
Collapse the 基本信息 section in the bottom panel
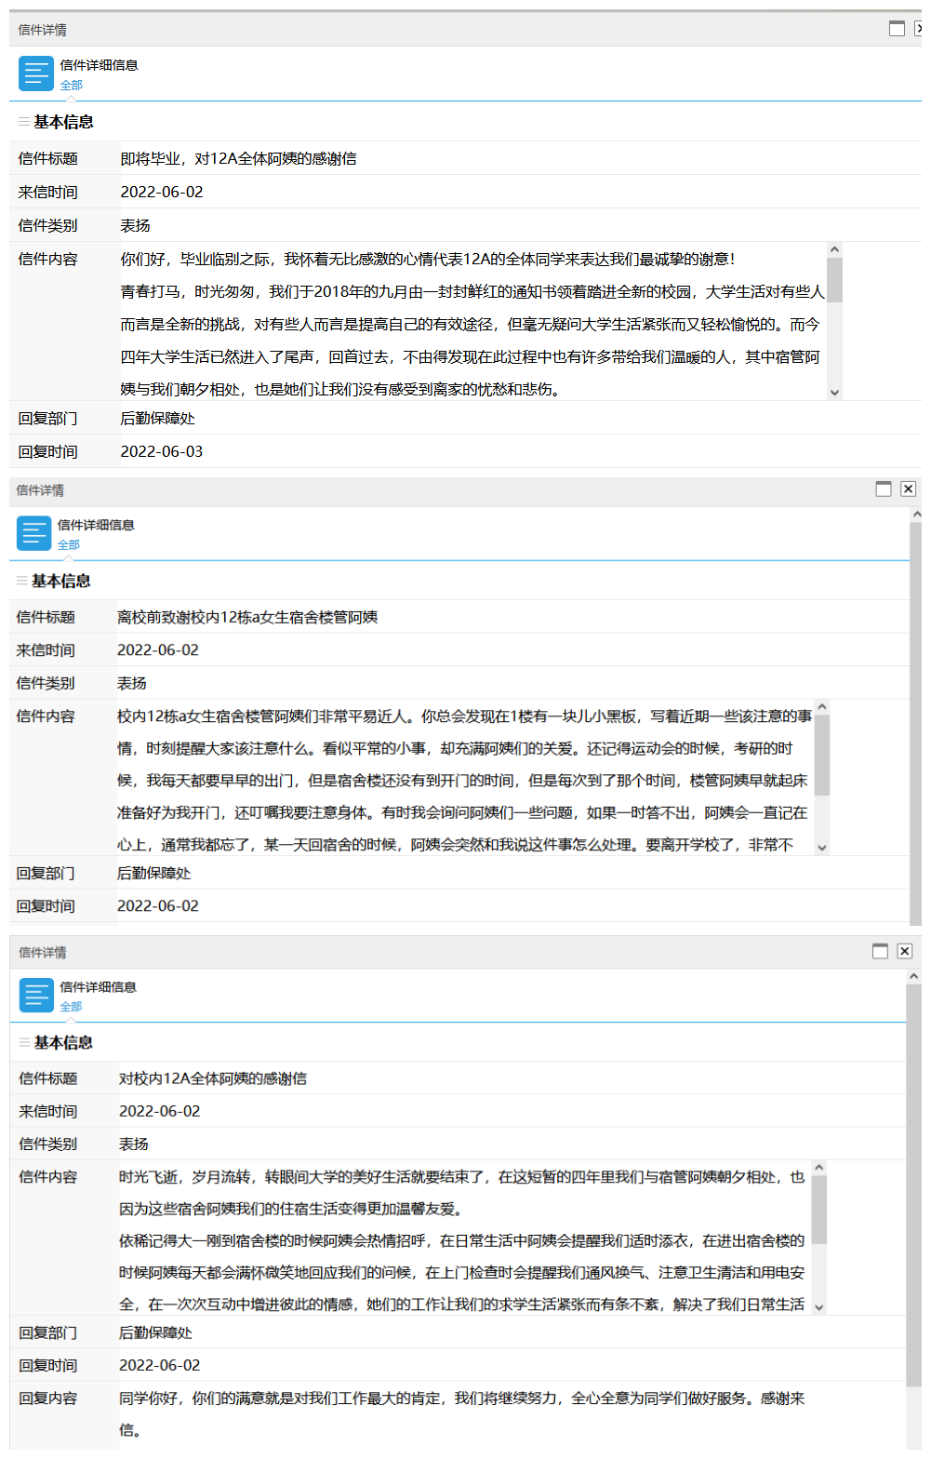click(x=25, y=1042)
